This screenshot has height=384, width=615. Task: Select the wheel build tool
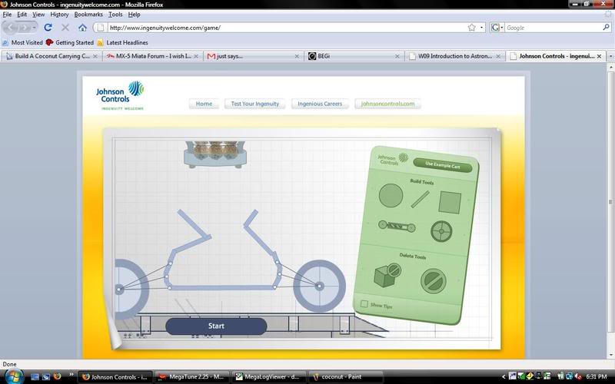(x=441, y=231)
